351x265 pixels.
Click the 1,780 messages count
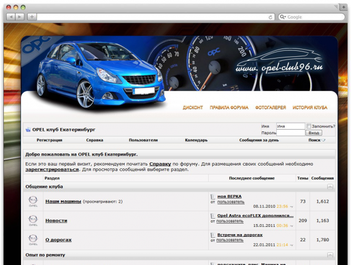tap(323, 240)
